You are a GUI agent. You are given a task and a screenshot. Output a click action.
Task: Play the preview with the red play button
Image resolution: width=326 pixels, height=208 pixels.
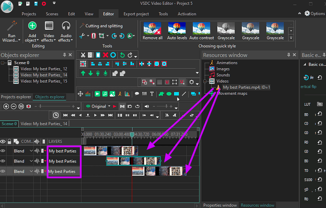click(114, 106)
